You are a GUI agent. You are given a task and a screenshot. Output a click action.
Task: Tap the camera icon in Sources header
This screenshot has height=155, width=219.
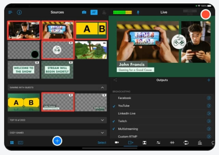click(84, 12)
